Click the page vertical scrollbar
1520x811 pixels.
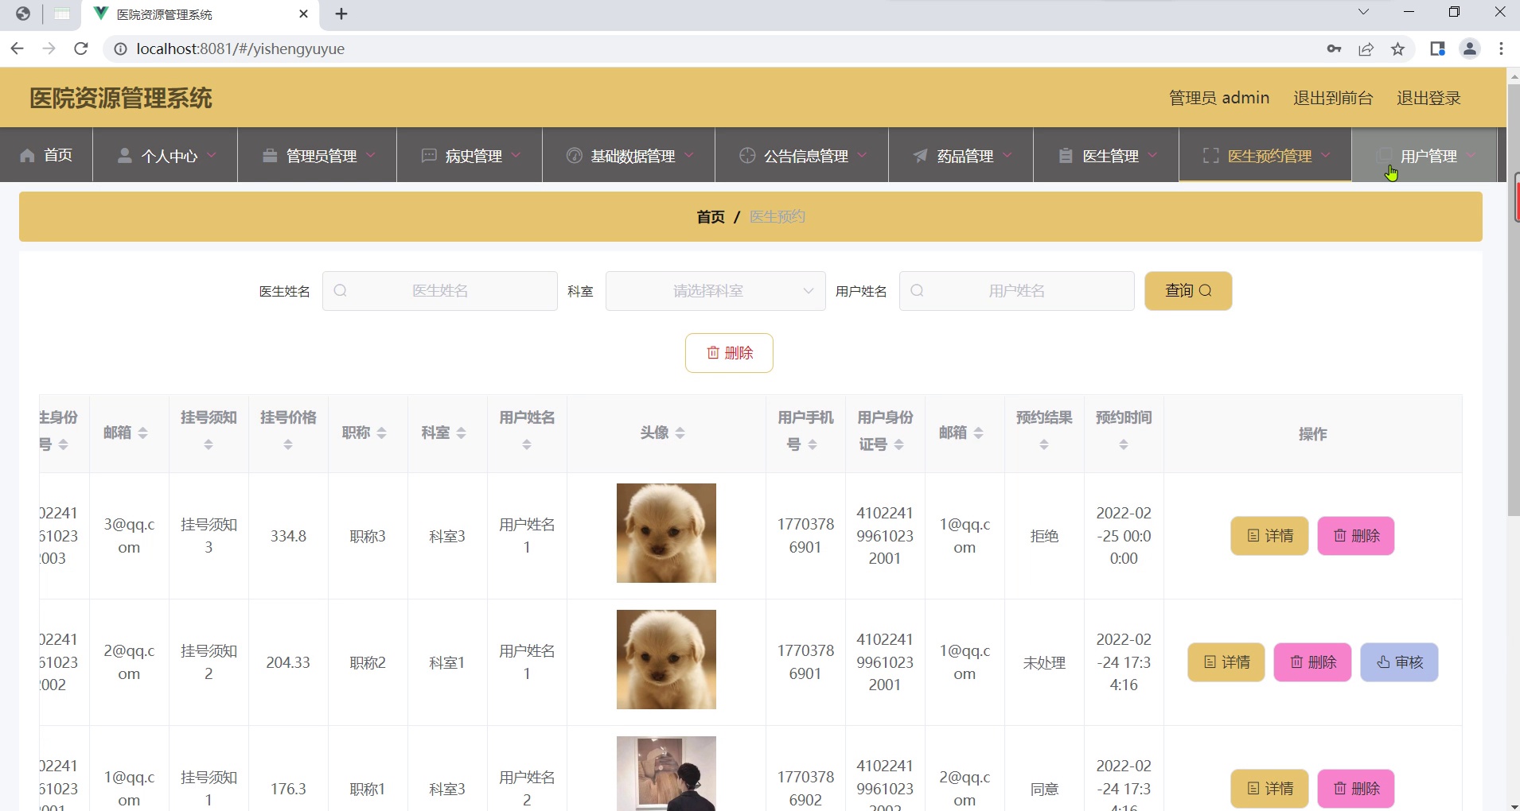coord(1513,302)
